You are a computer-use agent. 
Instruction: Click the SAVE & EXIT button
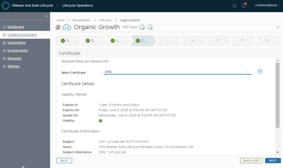[x=251, y=161]
